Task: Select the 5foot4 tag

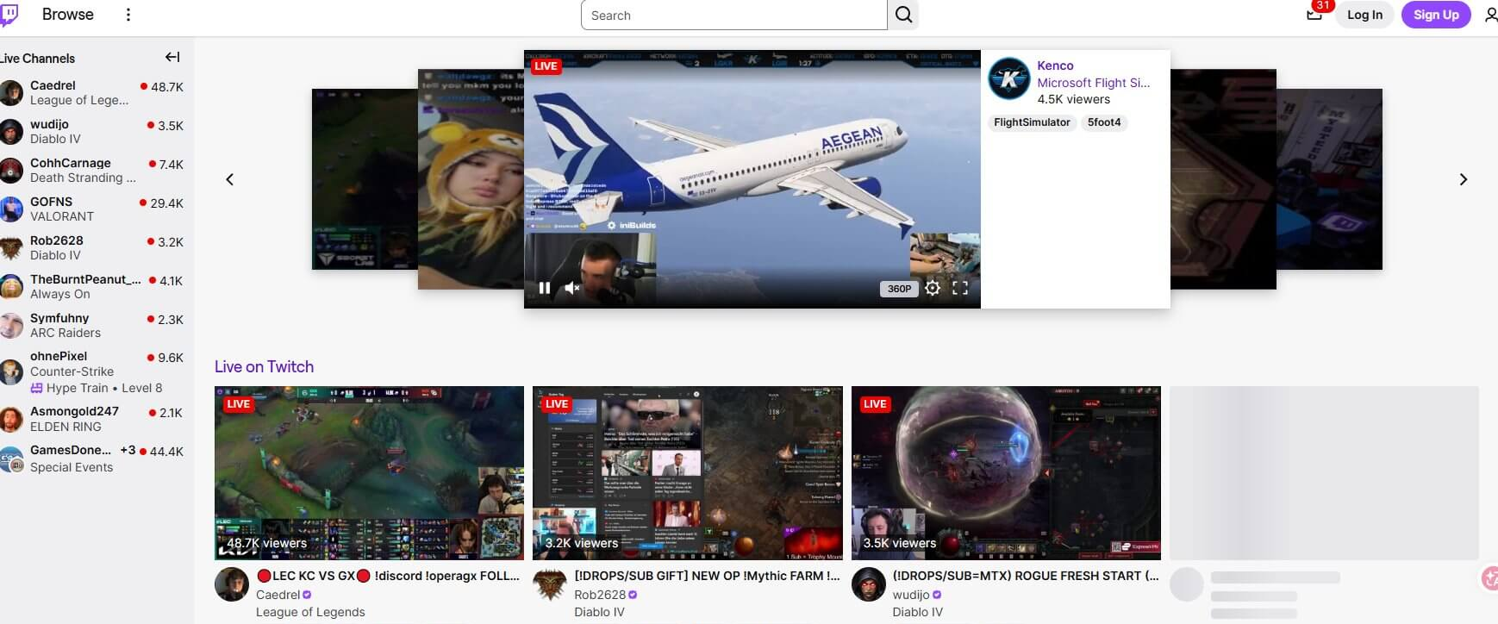Action: pyautogui.click(x=1104, y=122)
